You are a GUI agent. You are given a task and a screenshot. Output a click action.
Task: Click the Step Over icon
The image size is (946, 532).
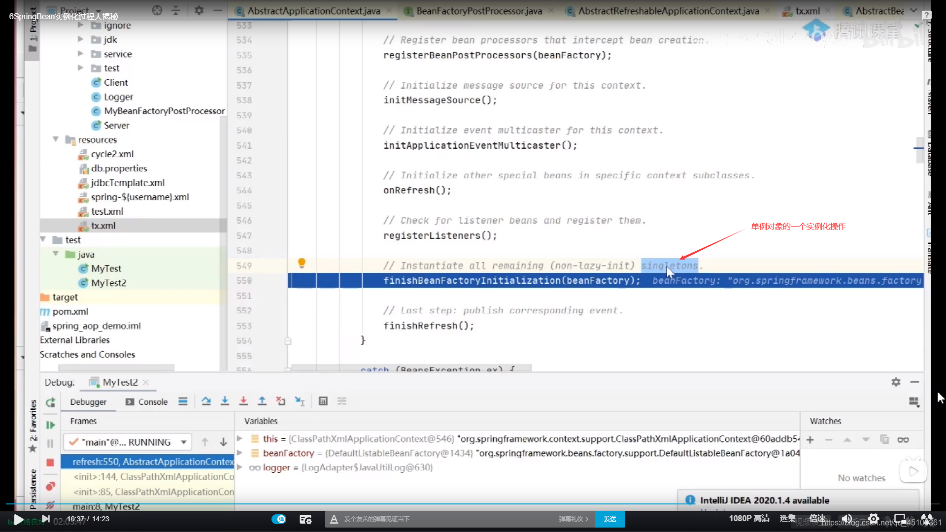click(x=206, y=401)
